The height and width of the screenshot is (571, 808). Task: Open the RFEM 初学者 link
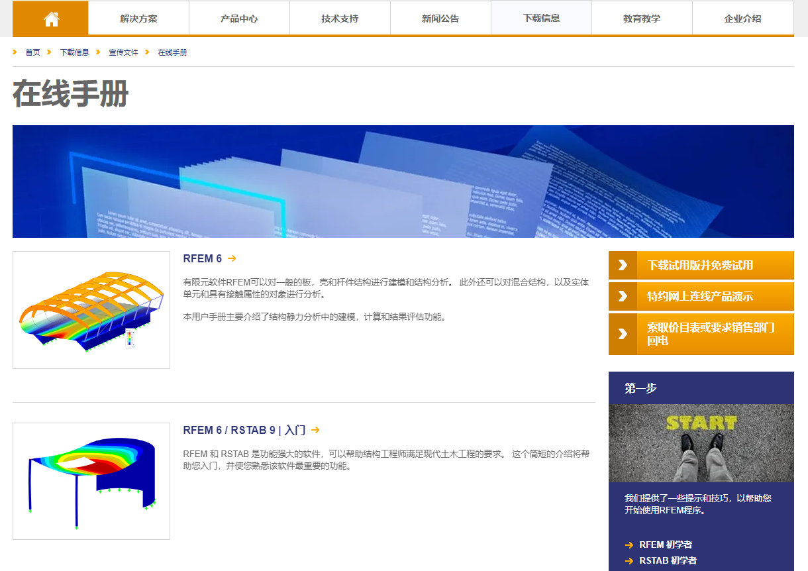click(666, 545)
